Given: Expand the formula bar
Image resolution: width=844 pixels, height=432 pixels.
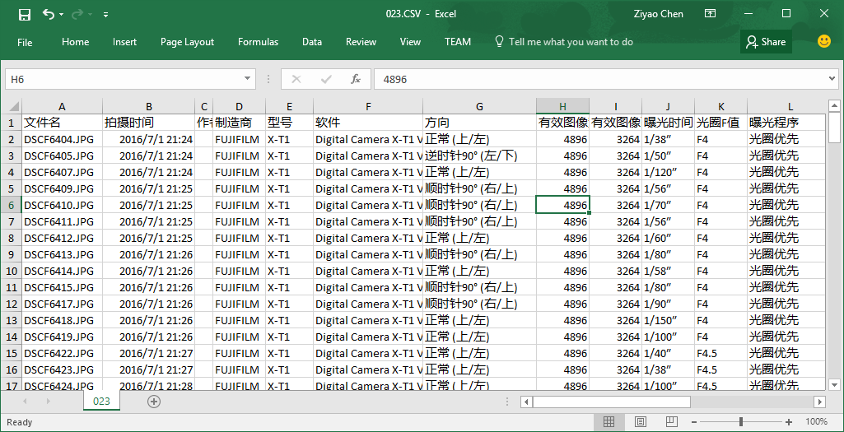Looking at the screenshot, I should (832, 79).
